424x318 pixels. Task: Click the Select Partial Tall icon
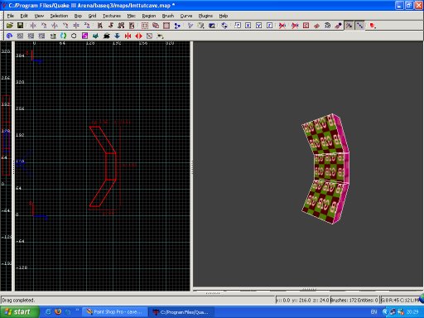(x=121, y=26)
